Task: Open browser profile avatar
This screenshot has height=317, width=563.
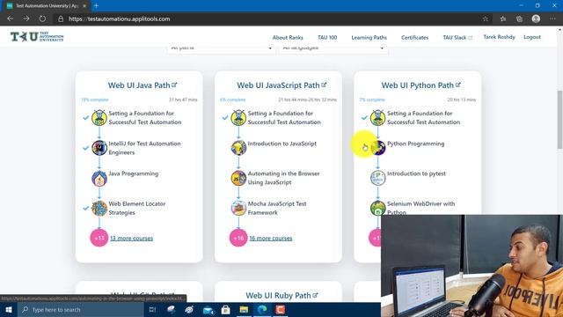Action: (536, 18)
